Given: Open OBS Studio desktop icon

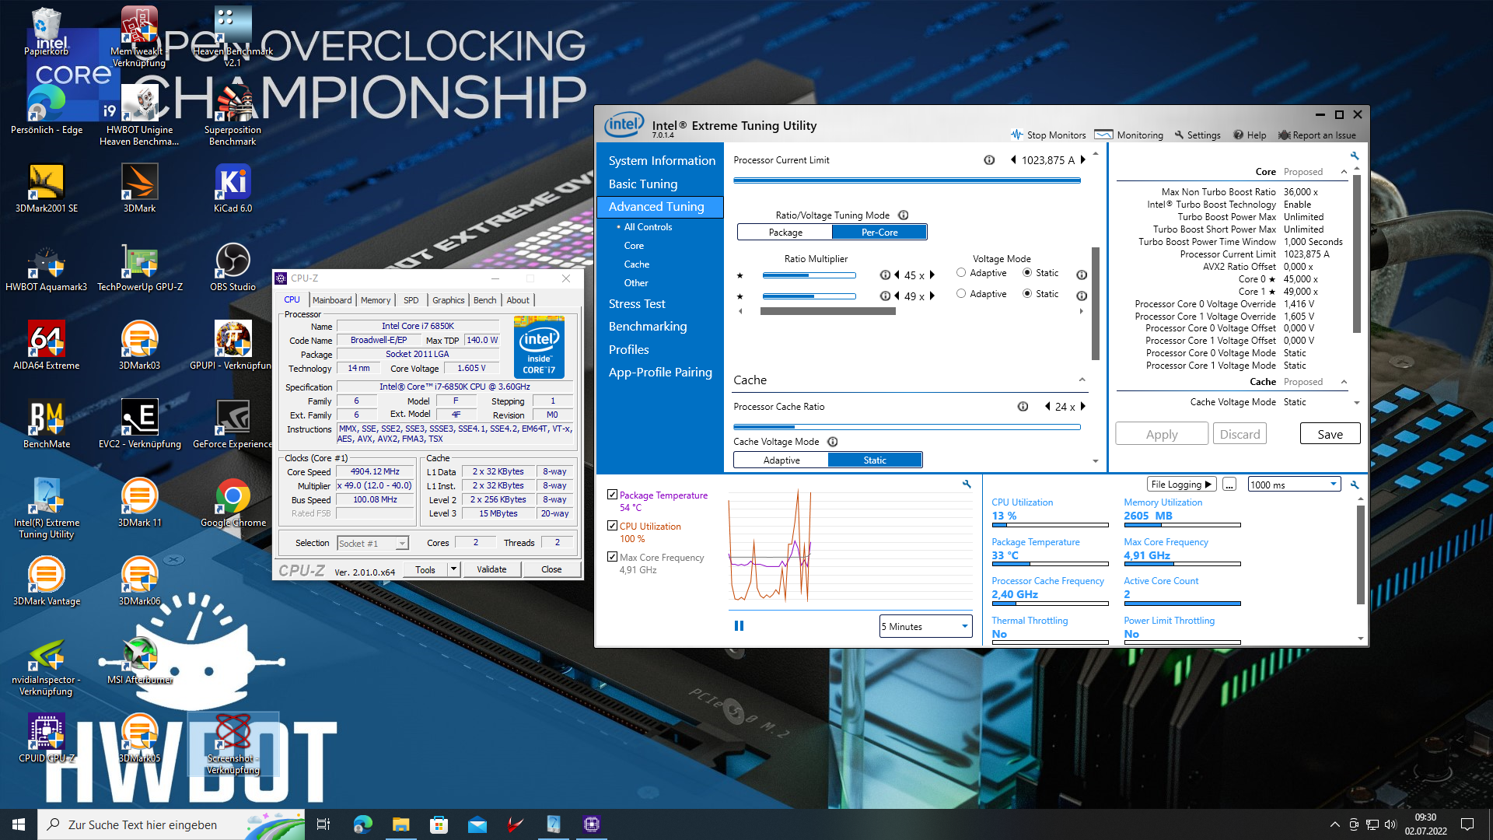Looking at the screenshot, I should 233,266.
